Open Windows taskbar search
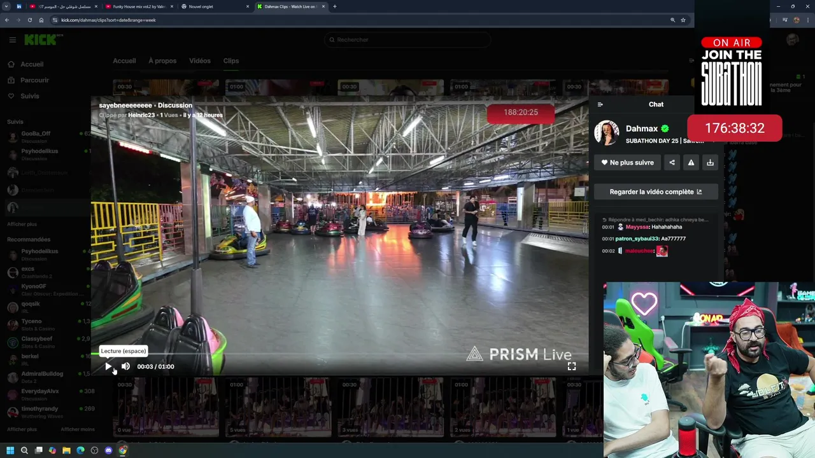Image resolution: width=815 pixels, height=458 pixels. click(24, 450)
